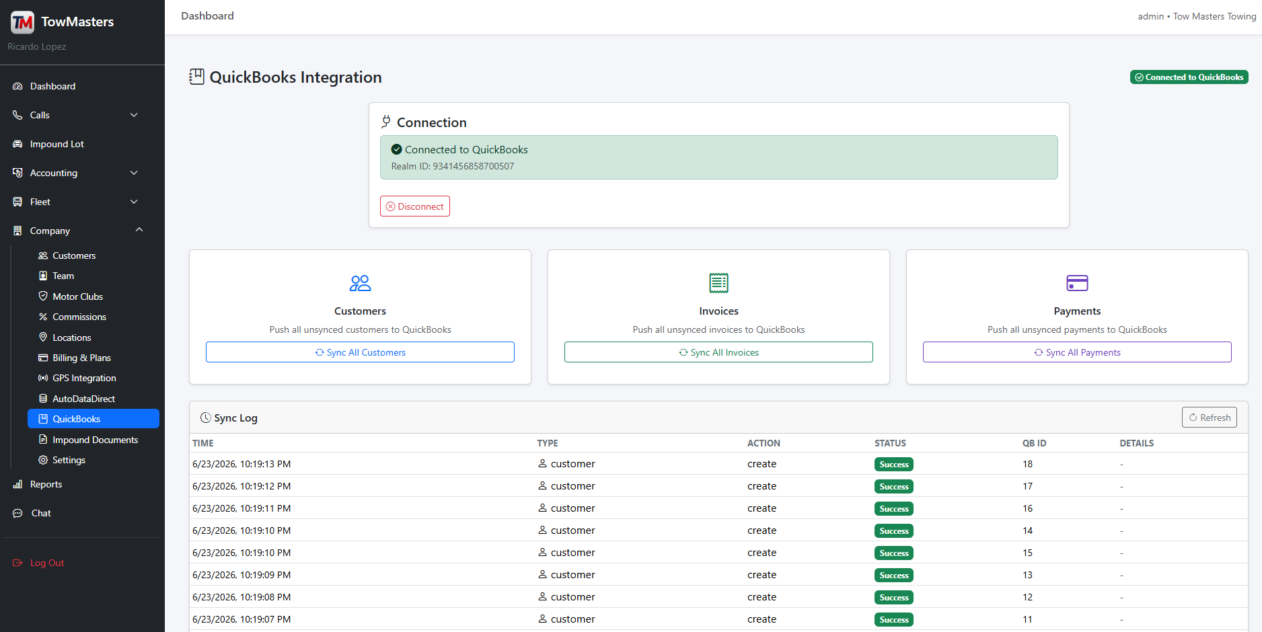Refresh the Sync Log
The width and height of the screenshot is (1262, 632).
coord(1210,418)
